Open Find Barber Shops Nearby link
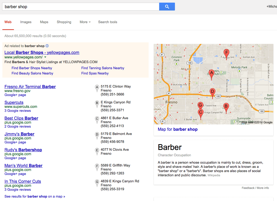This screenshot has width=277, height=201. [32, 68]
